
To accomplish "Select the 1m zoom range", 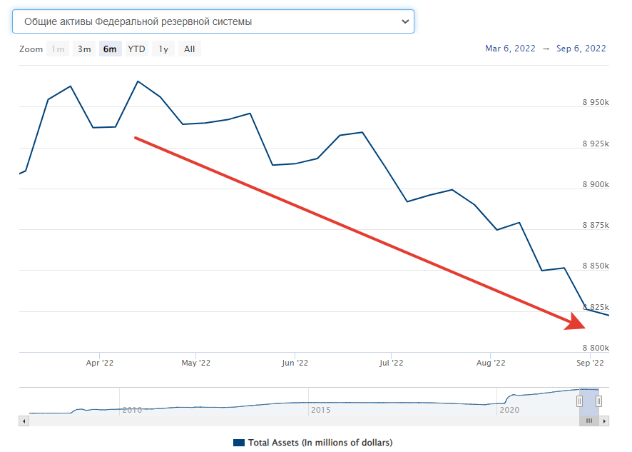I will coord(58,49).
